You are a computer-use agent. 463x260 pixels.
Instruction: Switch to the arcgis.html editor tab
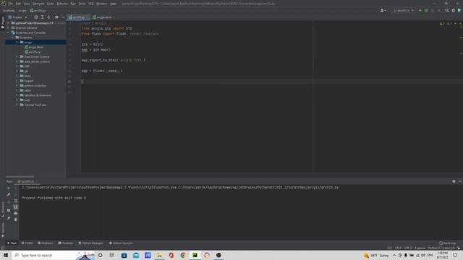coord(104,17)
